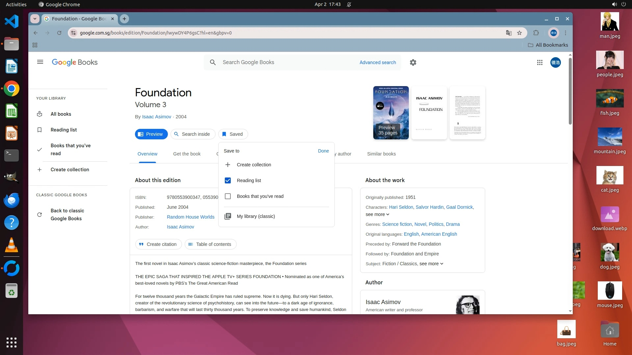This screenshot has width=632, height=355.
Task: Open the Advanced search link
Action: (378, 62)
